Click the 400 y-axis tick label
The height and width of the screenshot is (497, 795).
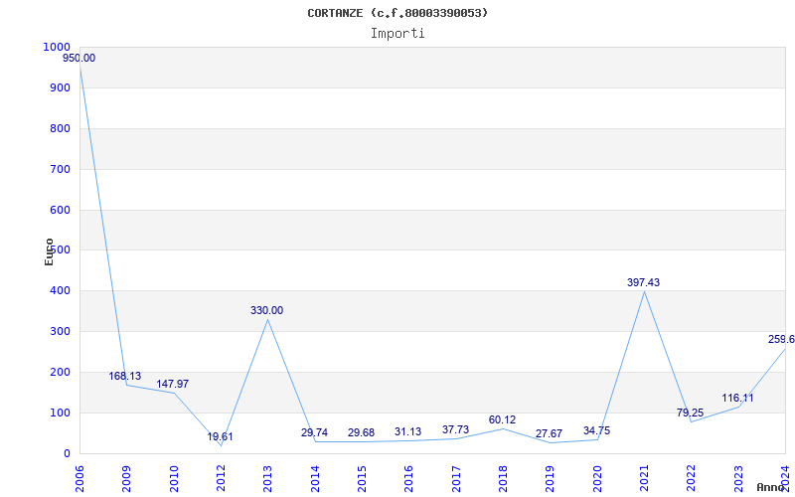pos(61,290)
